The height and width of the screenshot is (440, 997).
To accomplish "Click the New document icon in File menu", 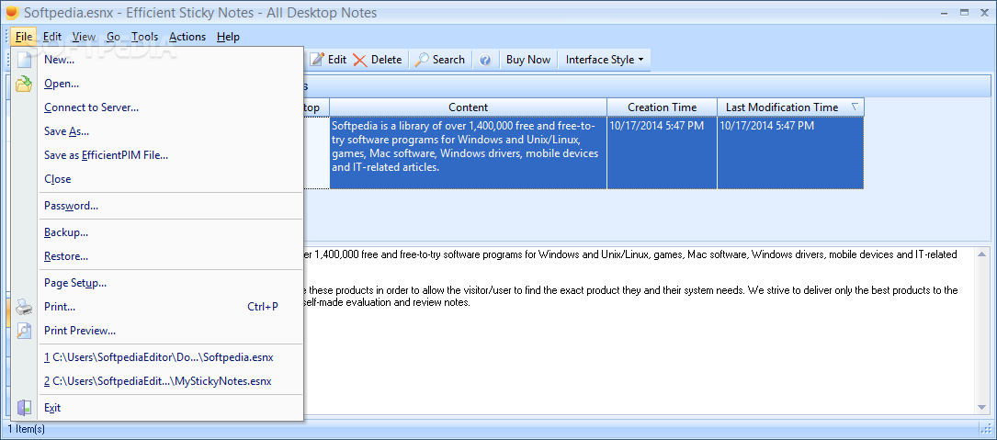I will tap(24, 60).
